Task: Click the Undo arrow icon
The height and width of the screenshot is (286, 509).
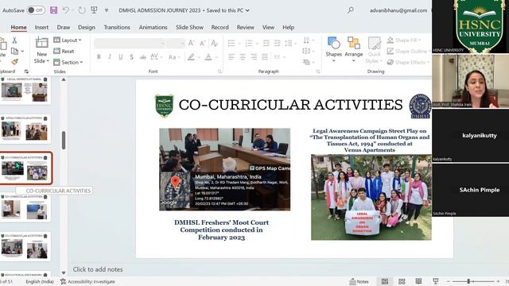Action: 66,10
